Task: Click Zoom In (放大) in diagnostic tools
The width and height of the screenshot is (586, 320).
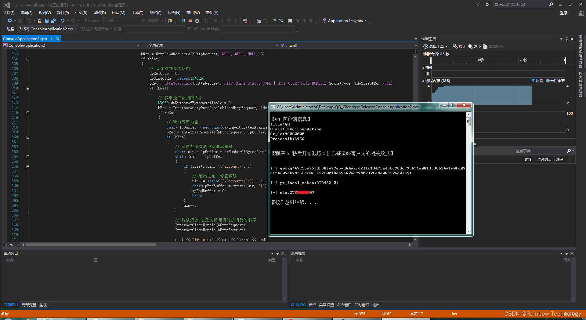Action: 459,46
